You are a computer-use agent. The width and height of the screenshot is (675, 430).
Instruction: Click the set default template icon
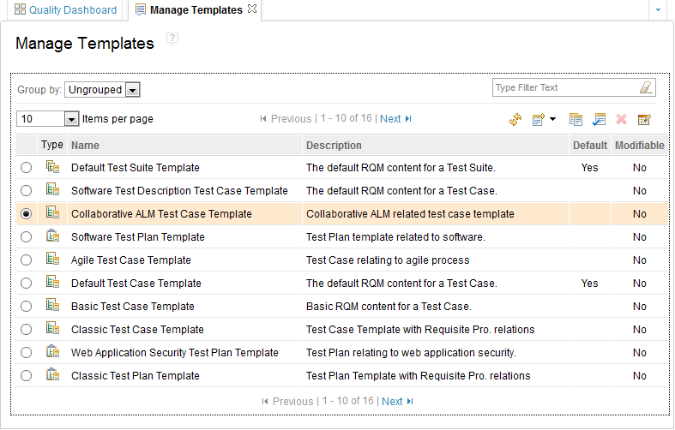pyautogui.click(x=599, y=119)
